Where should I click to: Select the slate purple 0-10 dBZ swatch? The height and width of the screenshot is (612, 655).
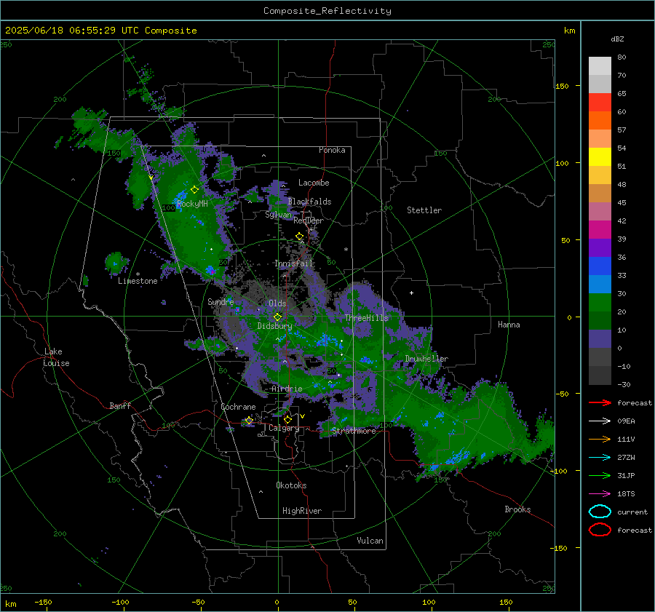tap(600, 339)
